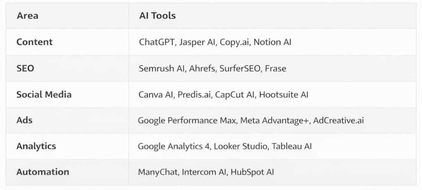Click the "Area" column header
This screenshot has width=422, height=190.
pyautogui.click(x=27, y=16)
